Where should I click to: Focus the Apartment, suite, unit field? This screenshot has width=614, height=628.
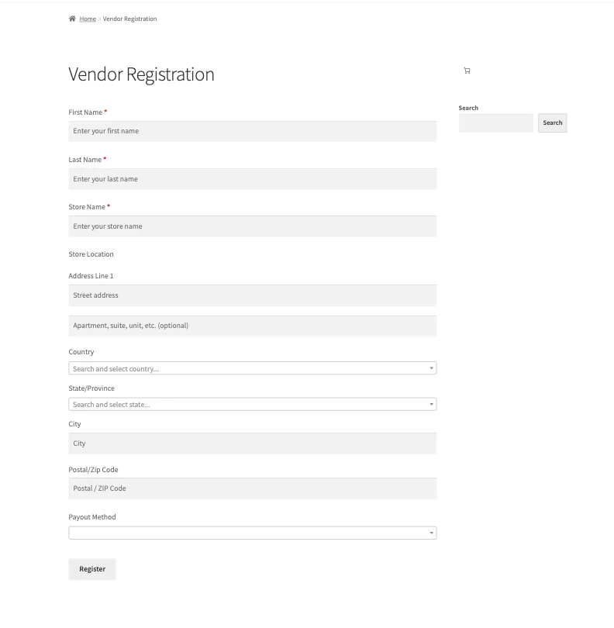coord(252,326)
